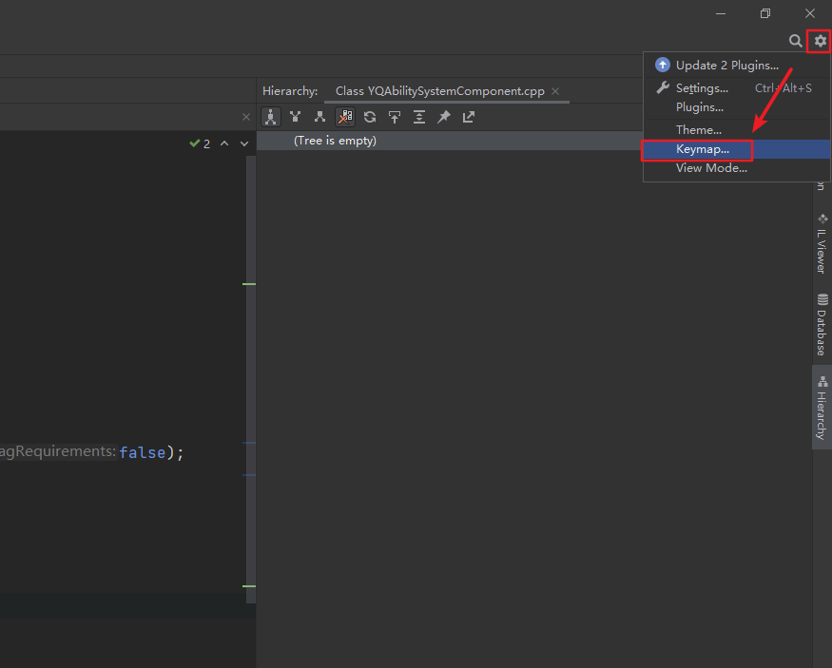The width and height of the screenshot is (832, 668).
Task: Open Settings... from the gear menu
Action: point(737,88)
